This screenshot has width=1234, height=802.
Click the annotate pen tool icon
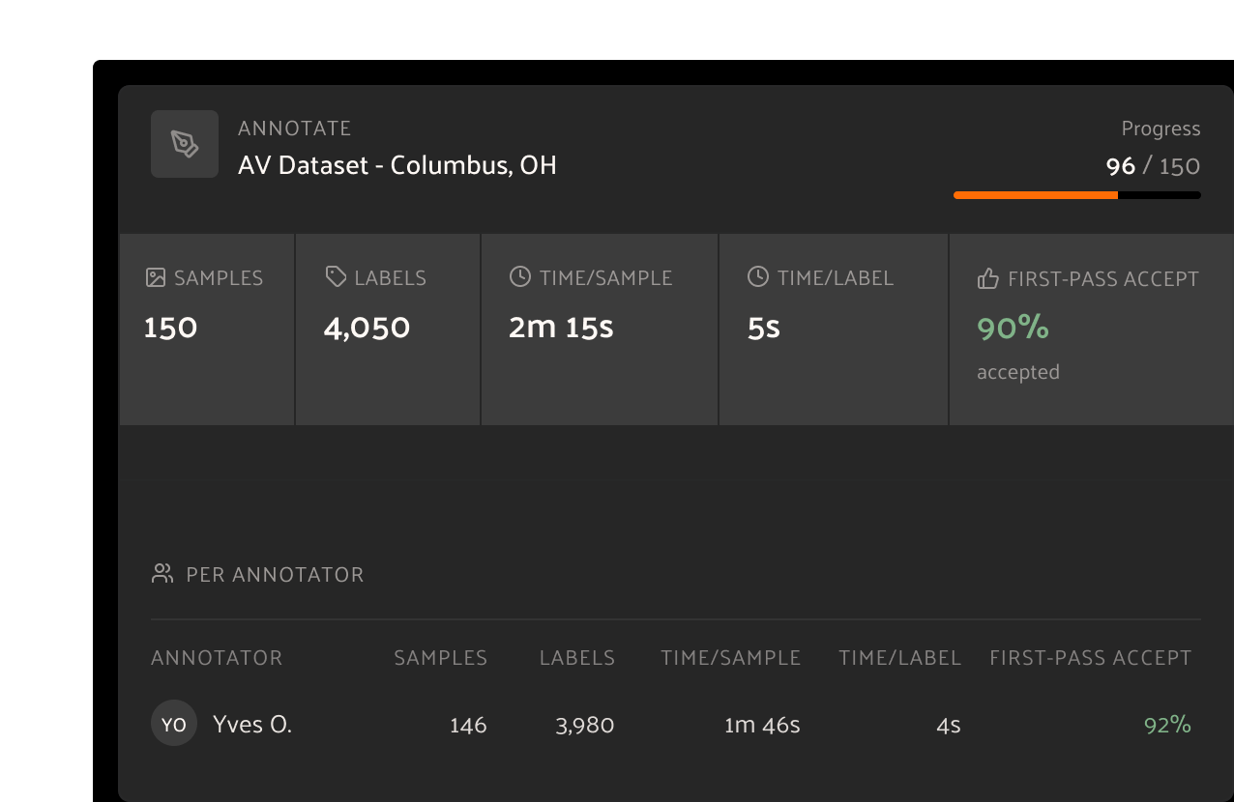tap(185, 144)
